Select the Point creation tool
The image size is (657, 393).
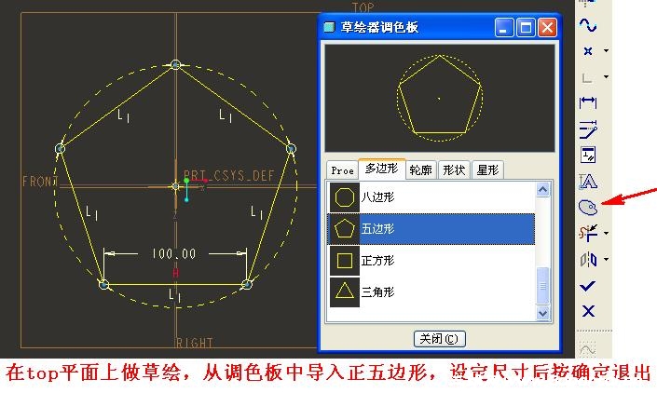click(588, 51)
